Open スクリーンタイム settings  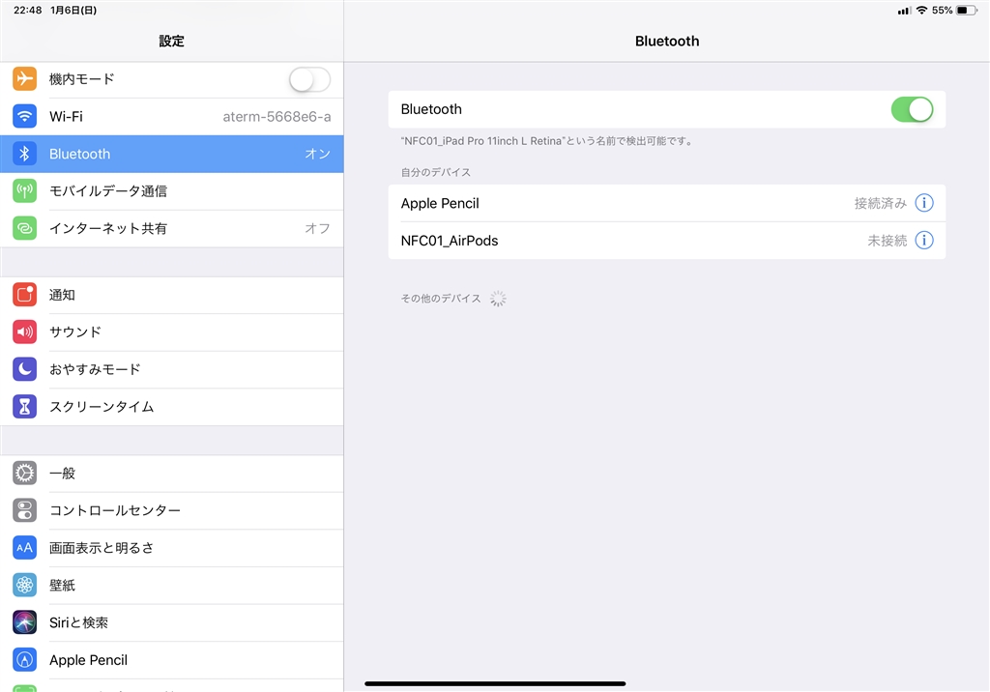(x=172, y=407)
